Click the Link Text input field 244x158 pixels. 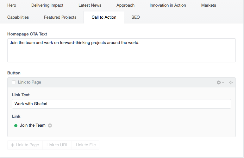click(x=122, y=104)
